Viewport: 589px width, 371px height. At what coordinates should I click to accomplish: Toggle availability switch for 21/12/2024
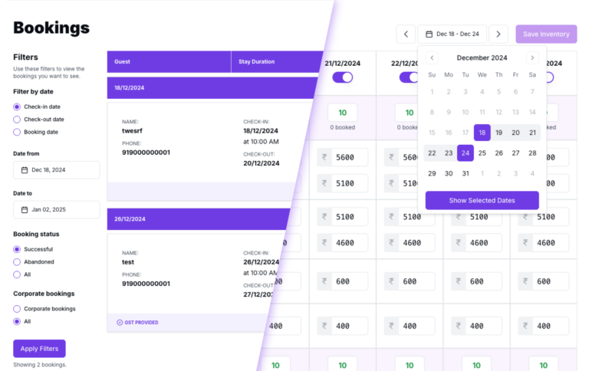[343, 77]
